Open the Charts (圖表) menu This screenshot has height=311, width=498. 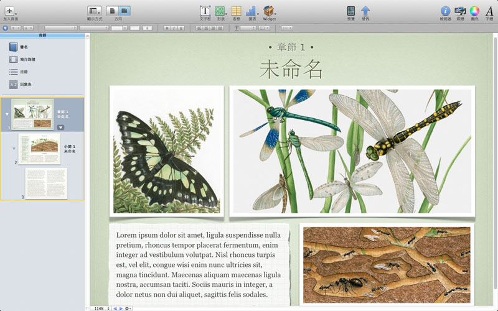252,11
